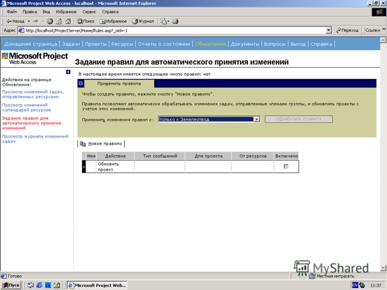The width and height of the screenshot is (387, 290).
Task: Open the Пуск start button
Action: (x=11, y=285)
